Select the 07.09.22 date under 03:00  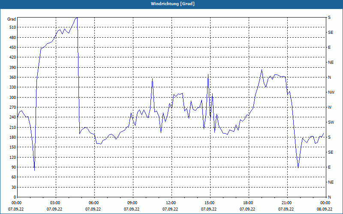click(x=54, y=209)
